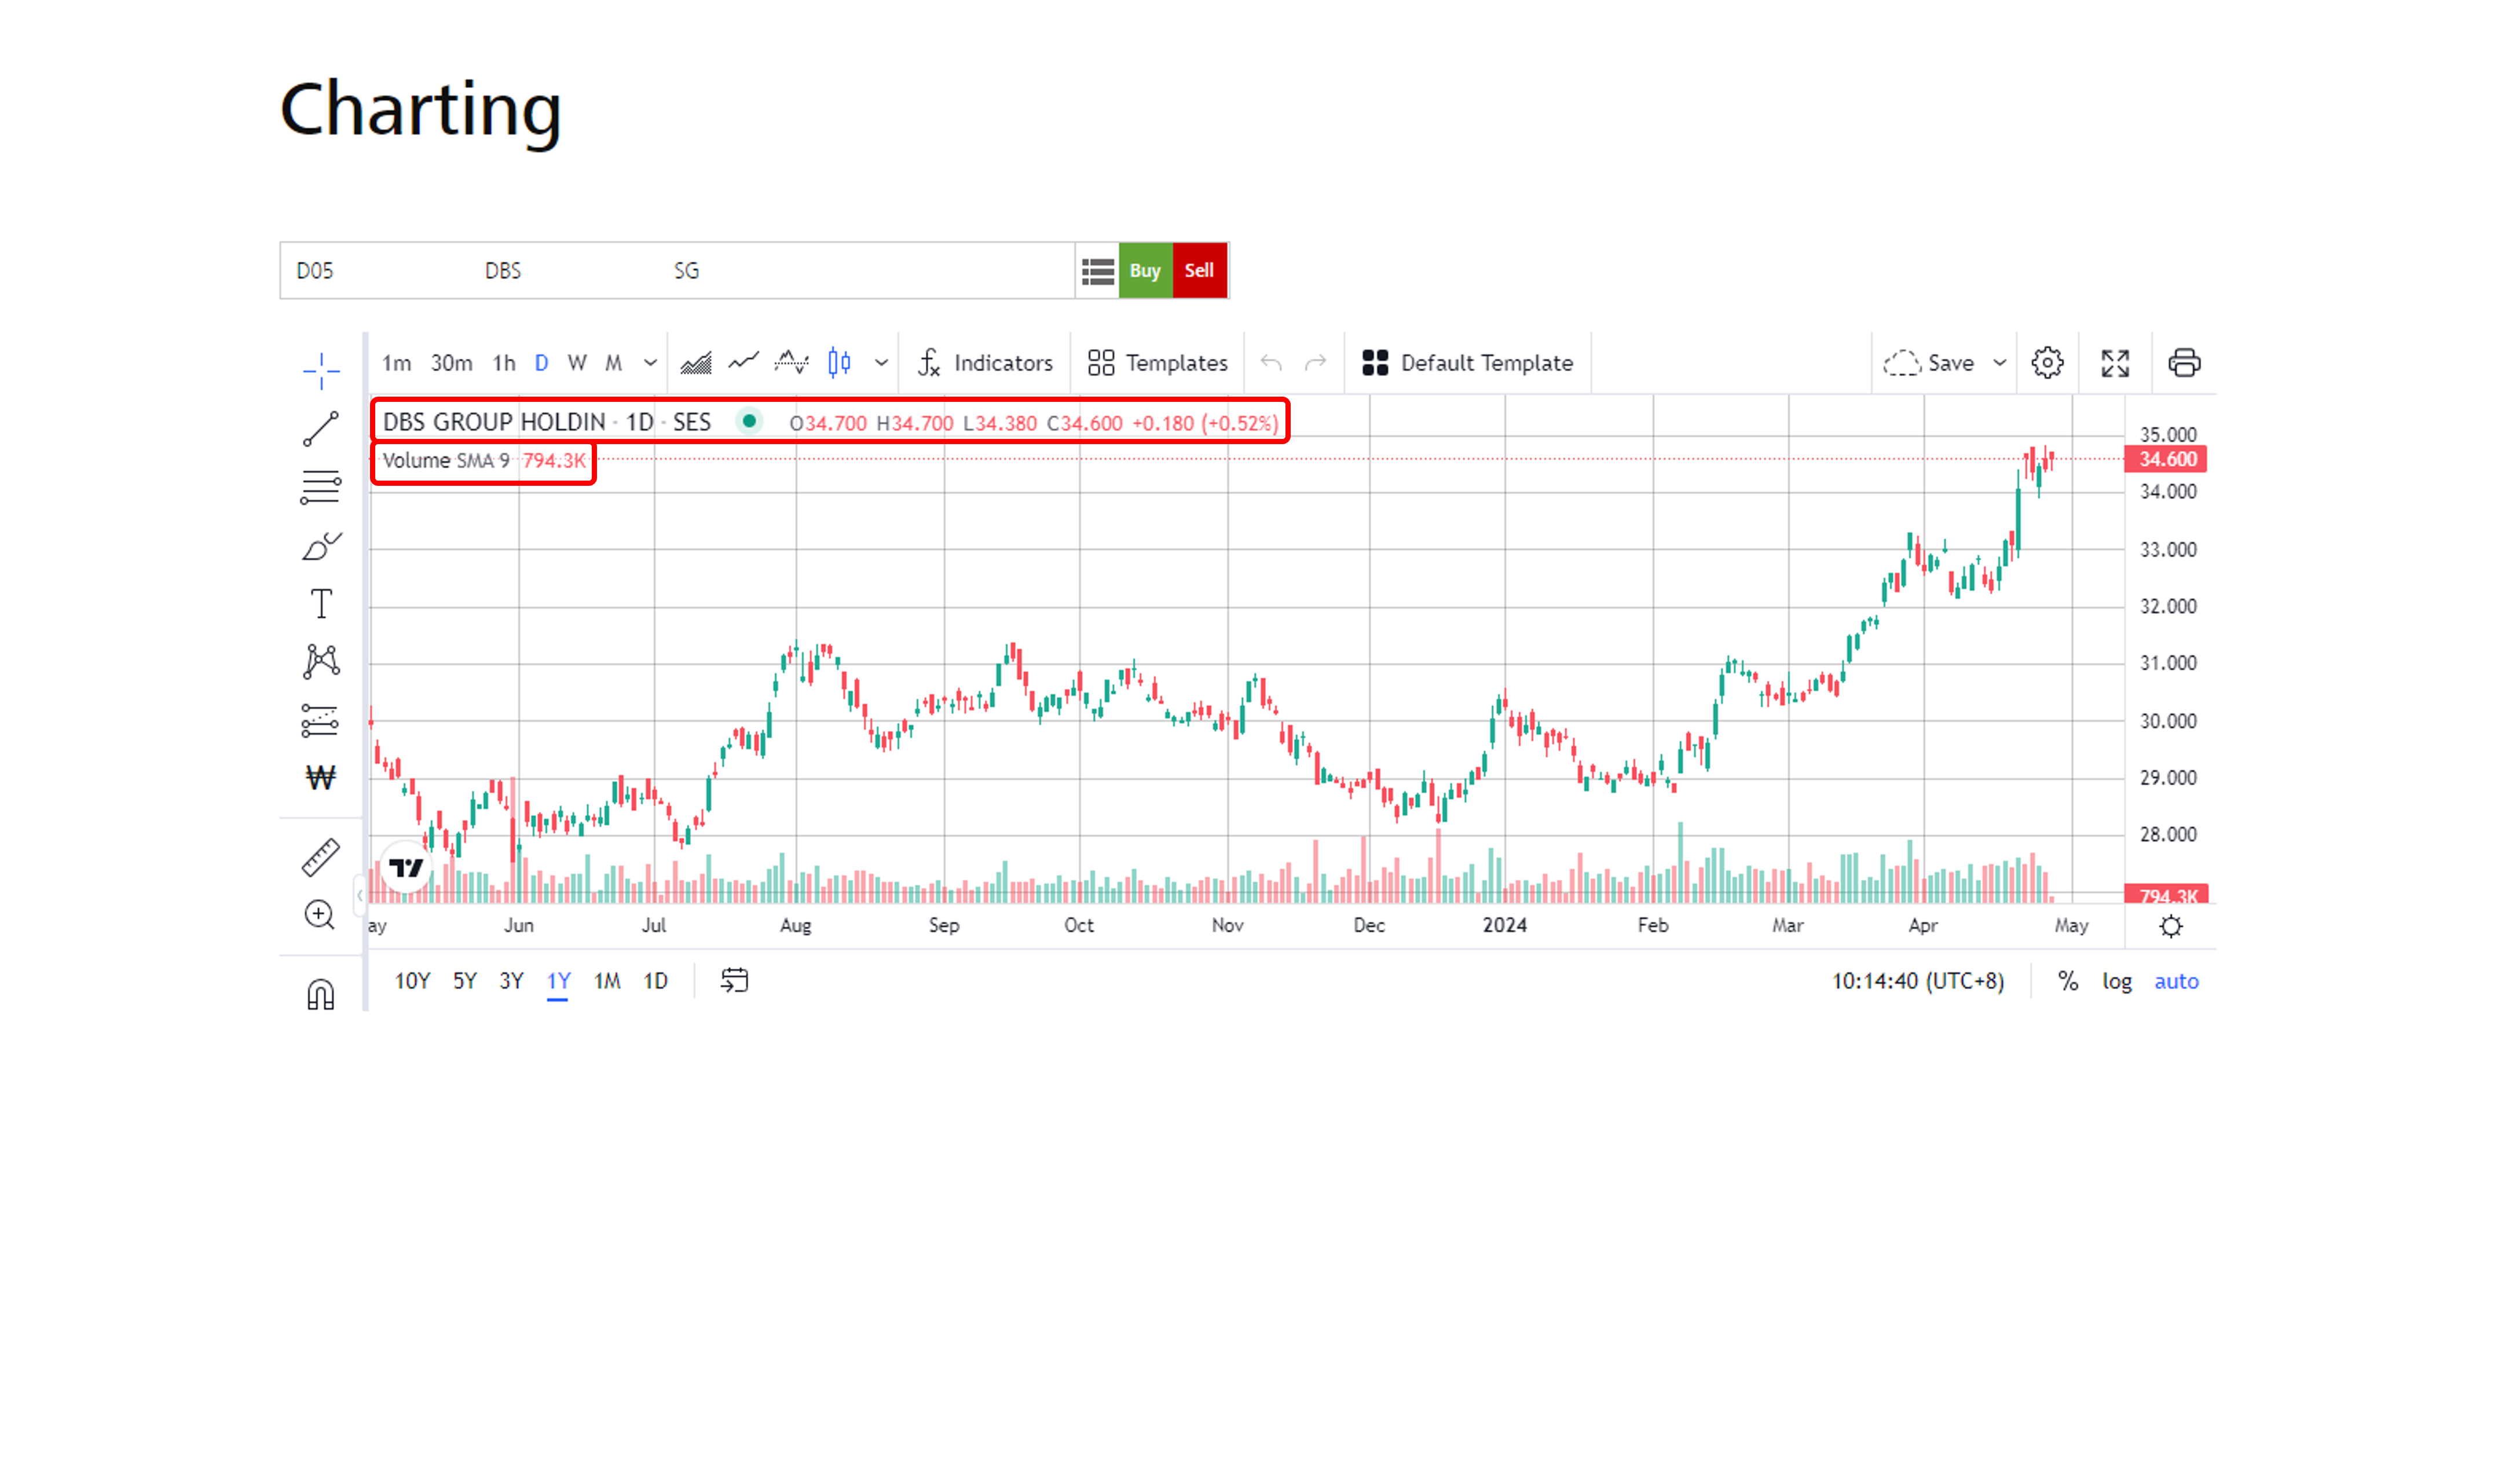2520x1465 pixels.
Task: Redo the last chart action
Action: pyautogui.click(x=1316, y=362)
